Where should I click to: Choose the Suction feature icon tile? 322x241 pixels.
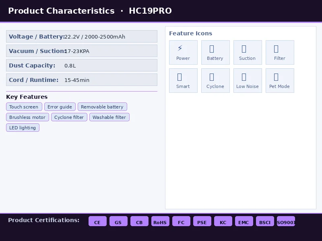pyautogui.click(x=248, y=53)
